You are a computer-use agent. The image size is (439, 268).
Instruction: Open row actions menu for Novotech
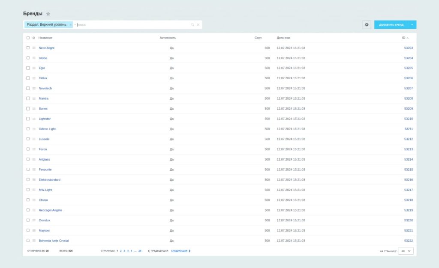click(x=34, y=88)
